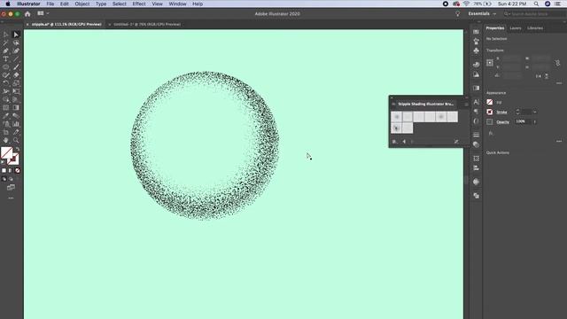Open the Discover lightbulb icon
The height and width of the screenshot is (319, 567).
(x=457, y=14)
